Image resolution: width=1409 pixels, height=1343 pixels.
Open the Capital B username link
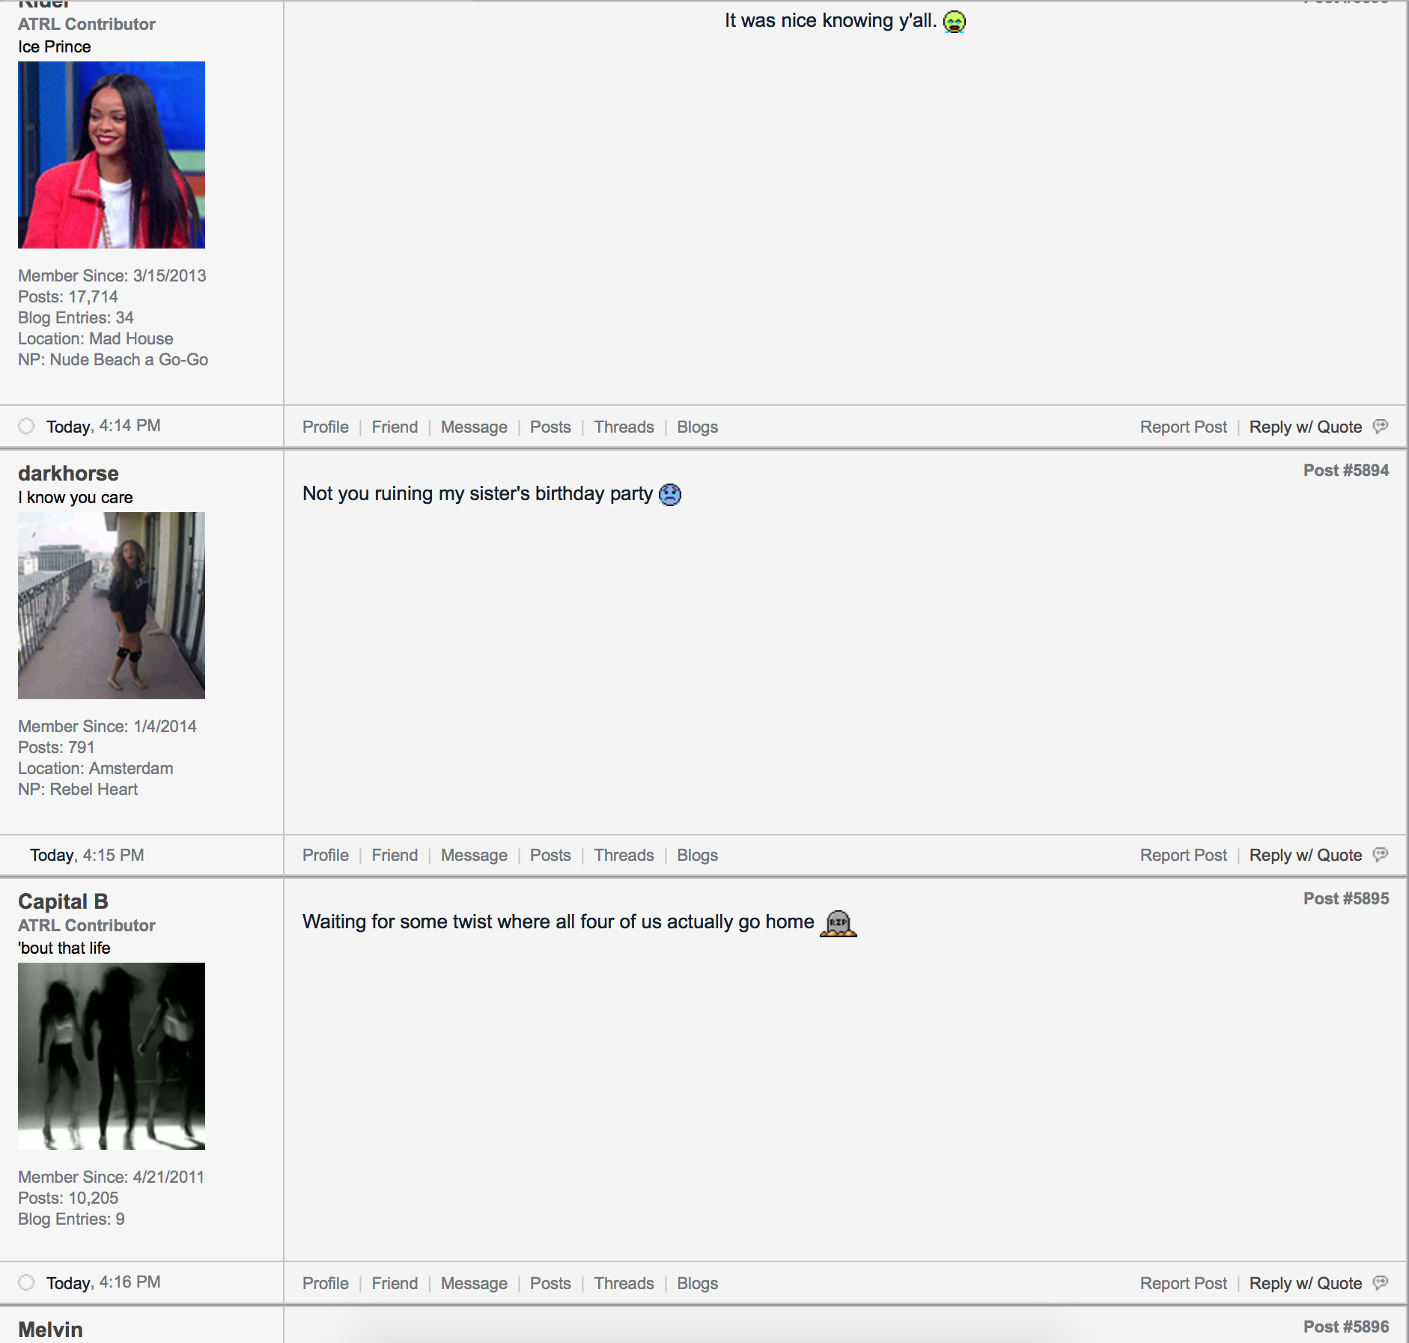[63, 901]
